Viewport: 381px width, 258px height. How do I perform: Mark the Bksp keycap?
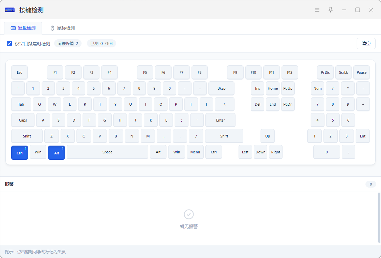(x=221, y=88)
